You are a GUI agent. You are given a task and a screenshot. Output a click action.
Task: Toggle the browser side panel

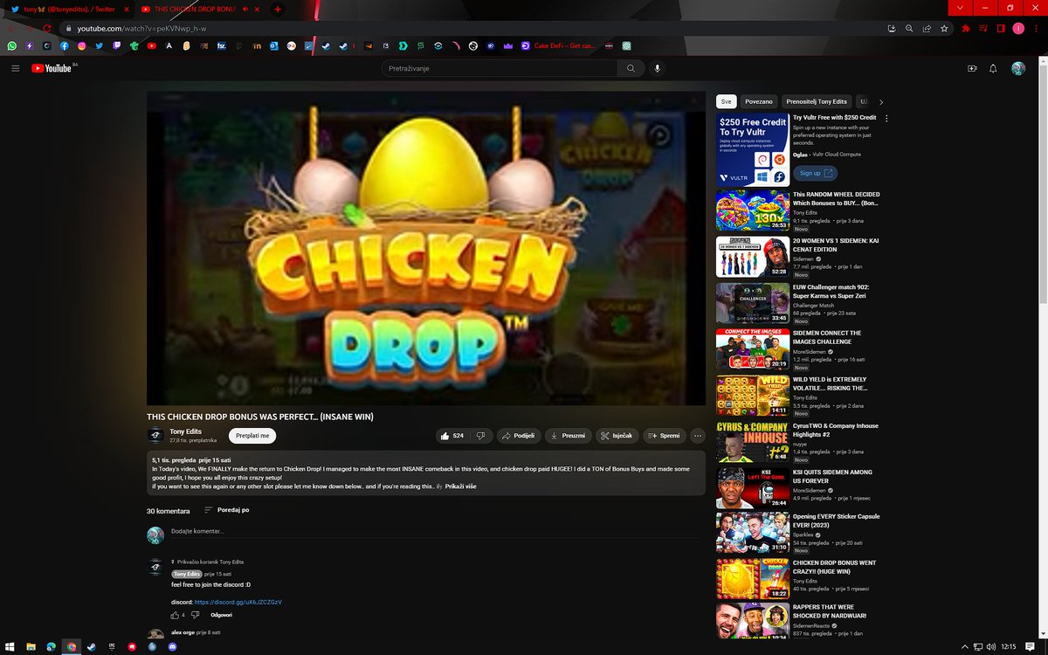(1001, 29)
